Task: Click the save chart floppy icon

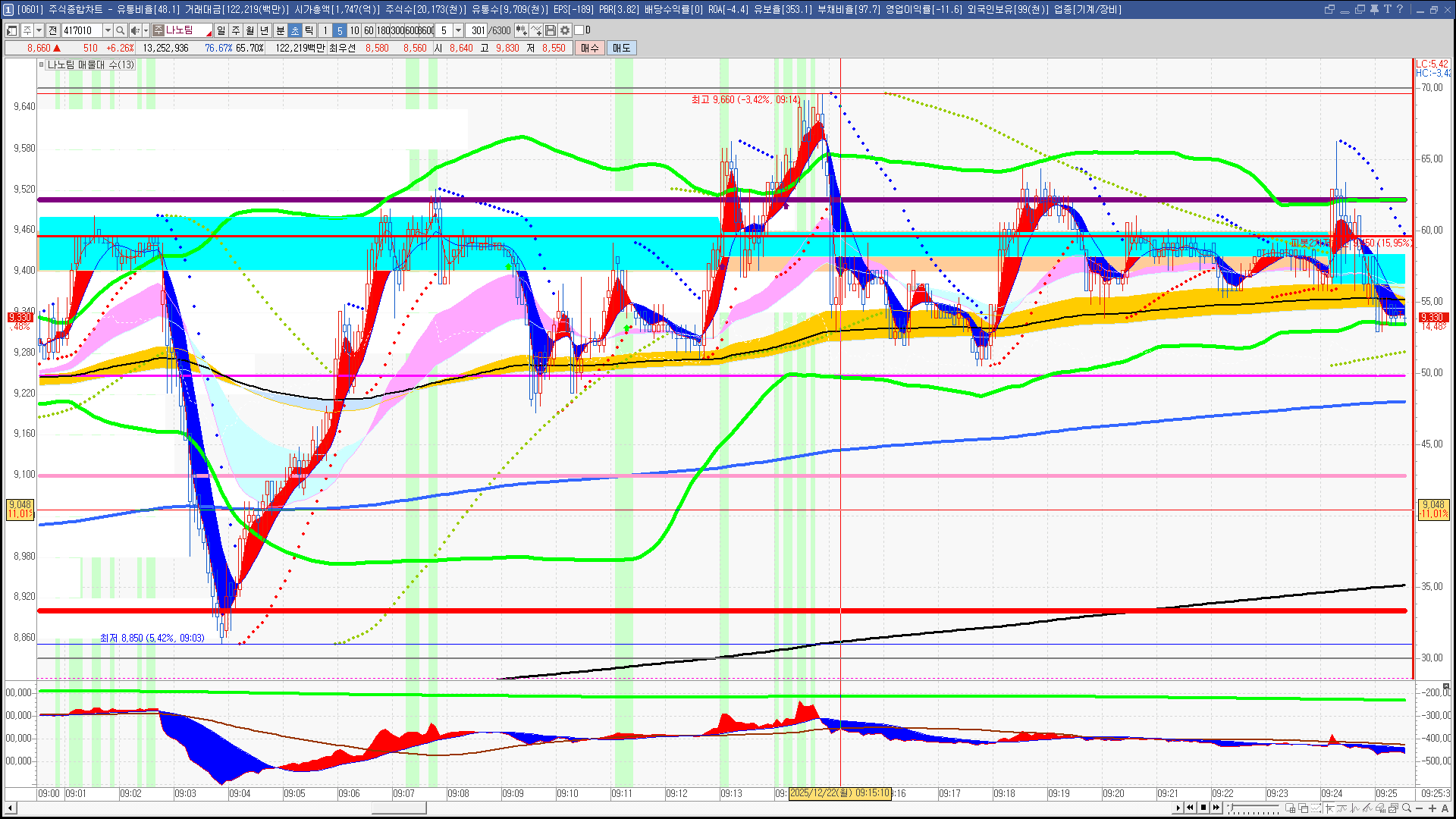Action: click(x=551, y=30)
